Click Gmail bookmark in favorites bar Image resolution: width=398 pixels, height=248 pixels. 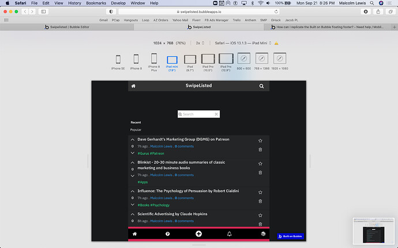(x=103, y=20)
